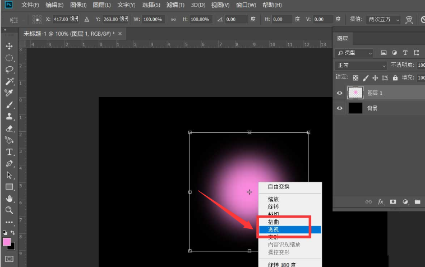The height and width of the screenshot is (267, 425).
Task: Open the extra tools ellipsis
Action: (9, 222)
